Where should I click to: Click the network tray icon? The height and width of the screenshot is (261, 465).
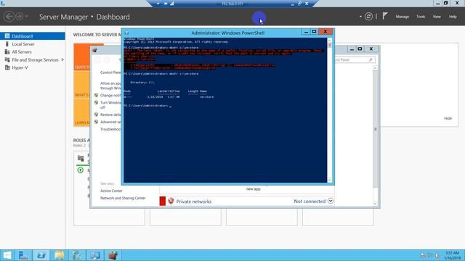click(429, 255)
